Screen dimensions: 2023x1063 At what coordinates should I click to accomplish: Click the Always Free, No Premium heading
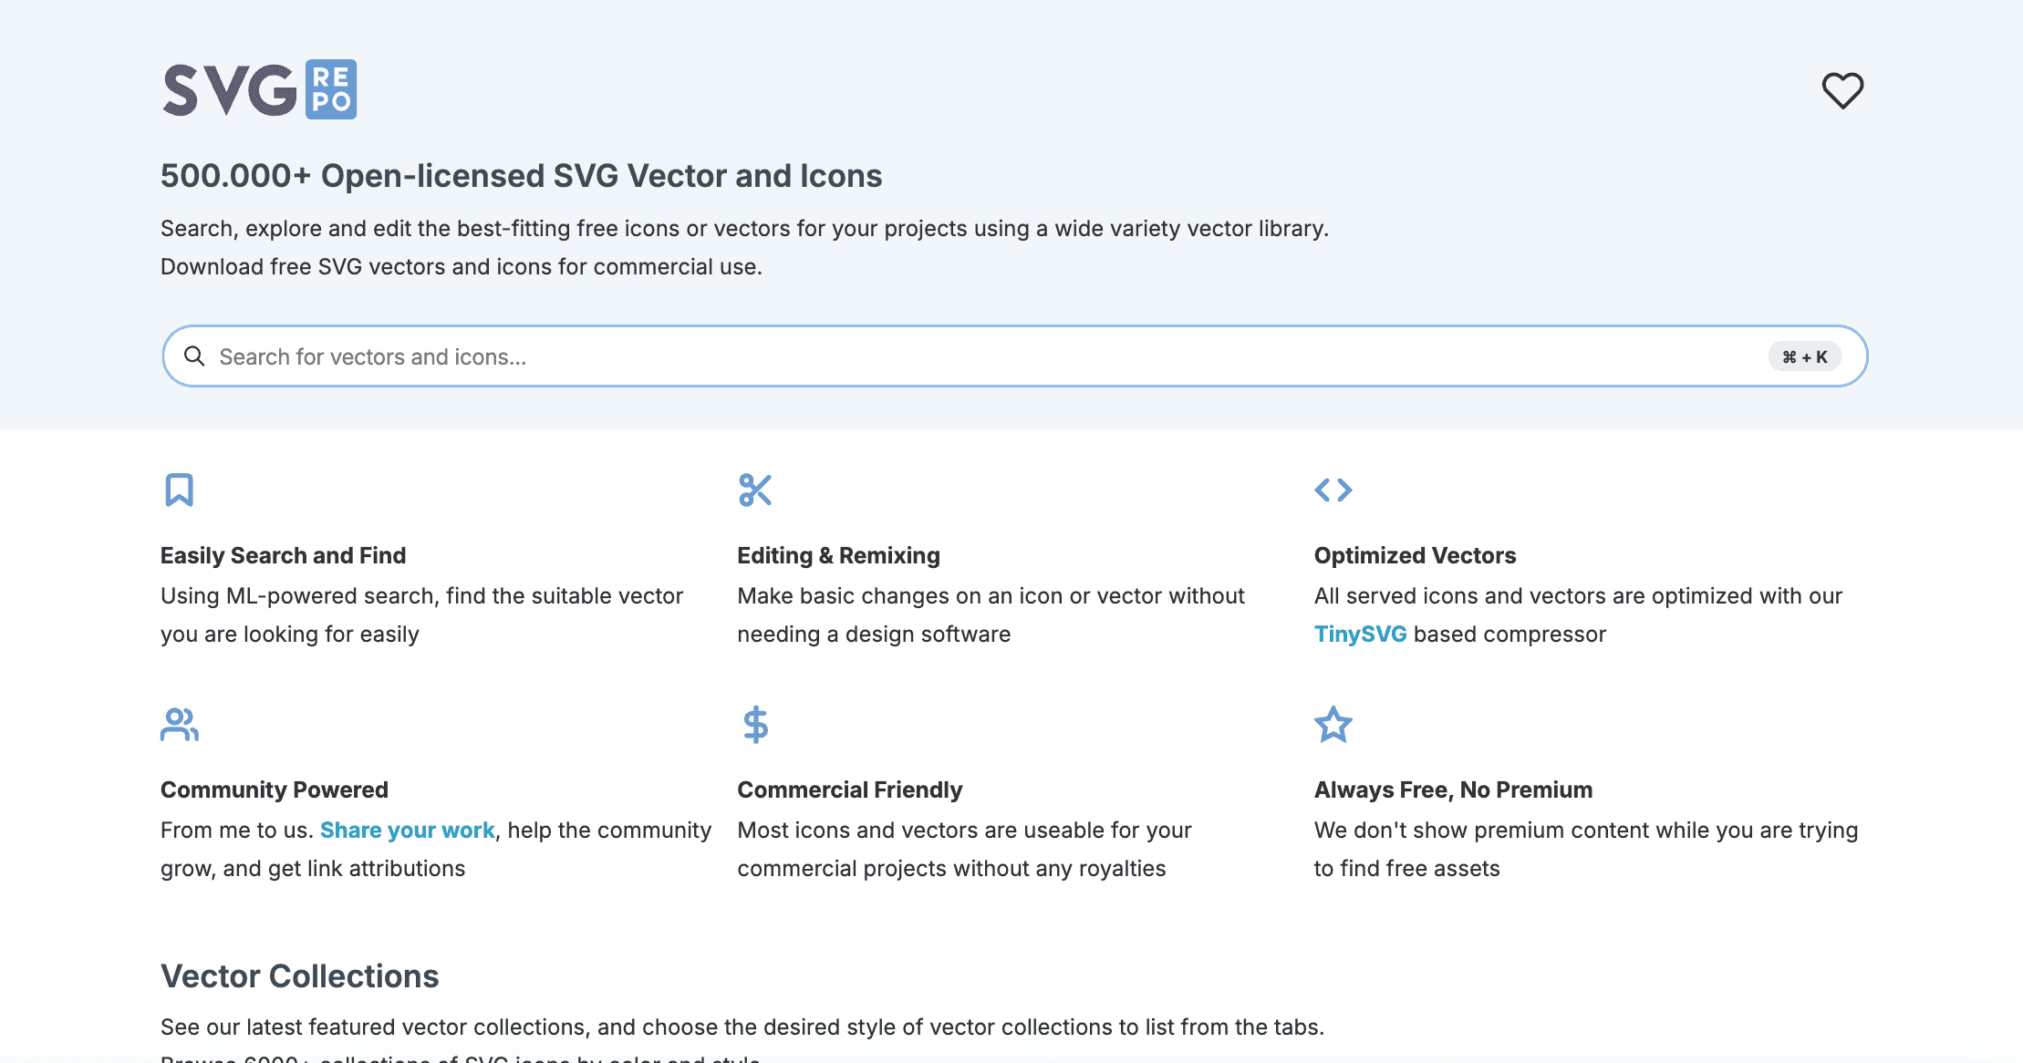point(1453,790)
